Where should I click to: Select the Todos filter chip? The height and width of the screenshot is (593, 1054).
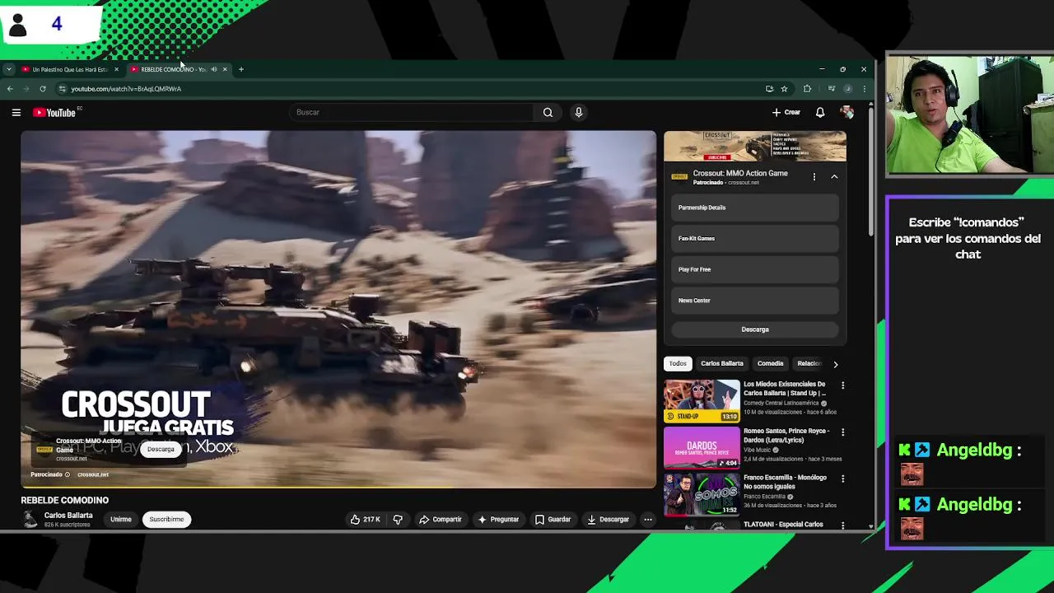[x=678, y=363]
